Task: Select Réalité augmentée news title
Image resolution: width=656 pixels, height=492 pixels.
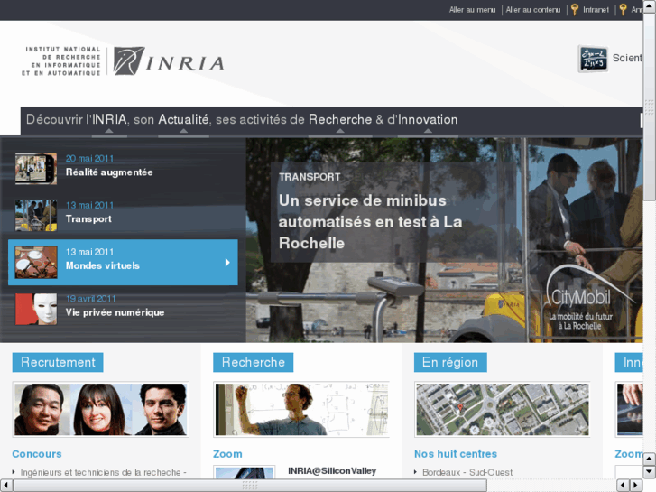Action: point(109,172)
